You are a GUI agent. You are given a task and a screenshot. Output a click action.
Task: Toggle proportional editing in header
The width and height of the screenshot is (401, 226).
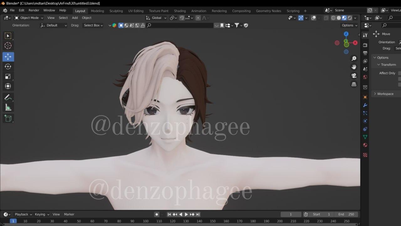coord(198,18)
